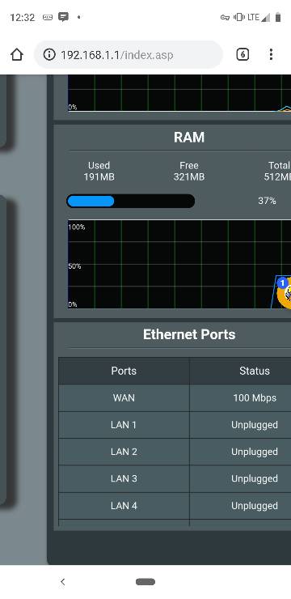Click the RAM section heading
291x599 pixels.
pos(189,138)
